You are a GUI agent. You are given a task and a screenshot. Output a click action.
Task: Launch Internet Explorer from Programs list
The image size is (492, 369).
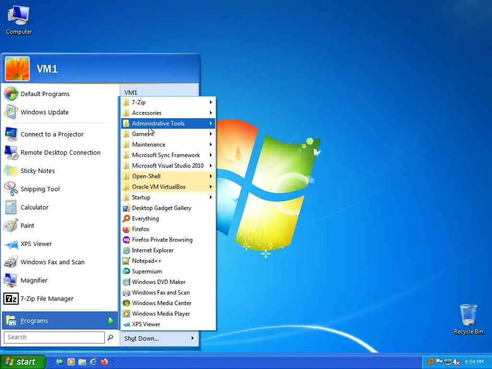coord(168,250)
